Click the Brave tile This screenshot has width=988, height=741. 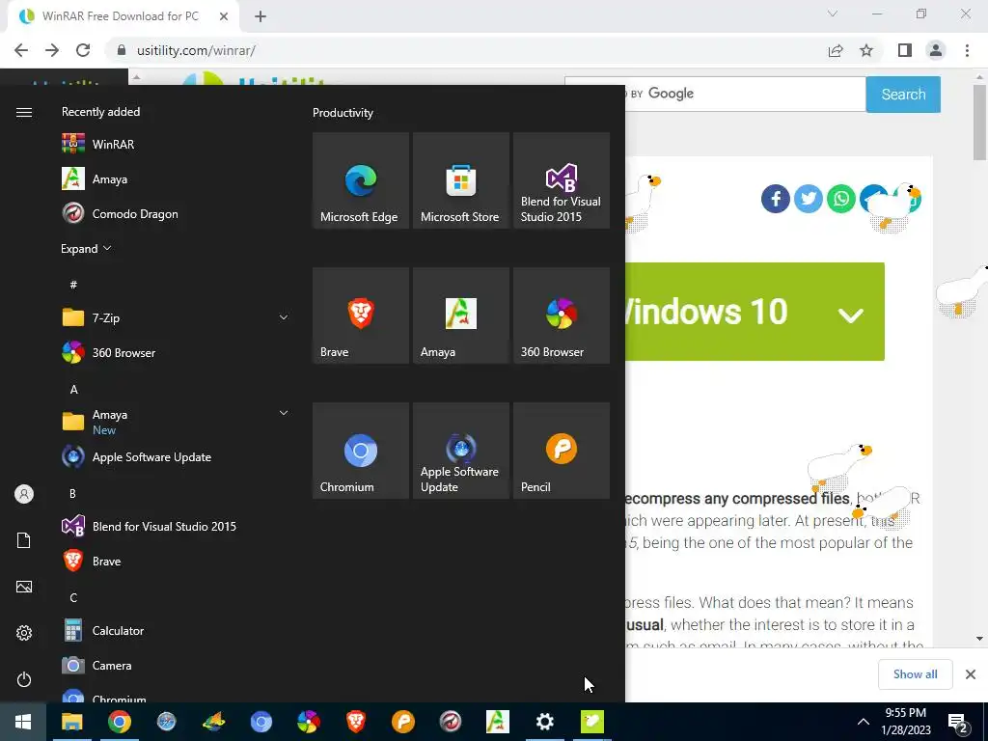click(361, 316)
